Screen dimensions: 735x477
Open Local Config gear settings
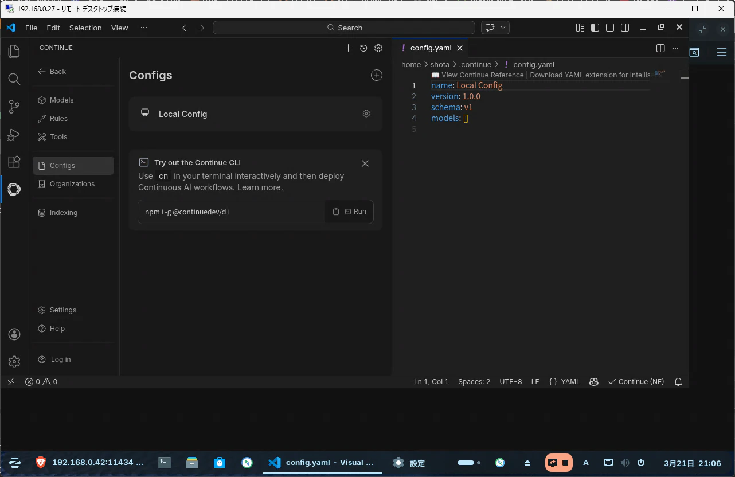(366, 114)
